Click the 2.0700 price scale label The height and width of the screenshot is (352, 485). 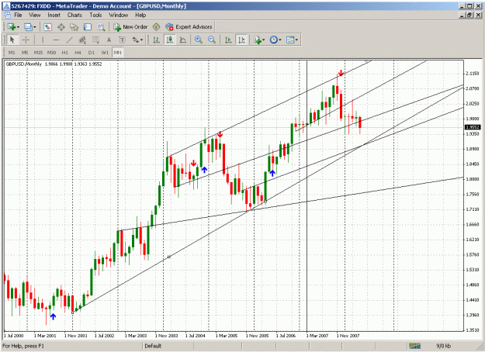coord(473,88)
